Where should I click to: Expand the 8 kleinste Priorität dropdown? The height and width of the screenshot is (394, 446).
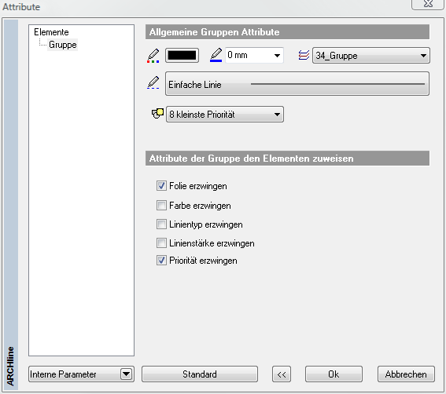click(225, 115)
